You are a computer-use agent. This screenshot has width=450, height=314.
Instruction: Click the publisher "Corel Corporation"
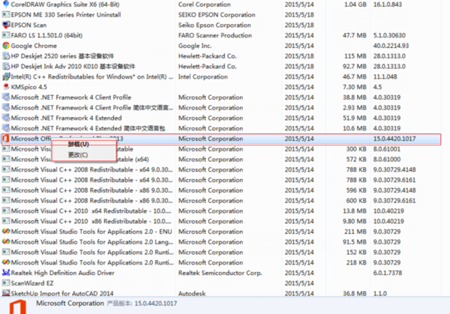204,4
